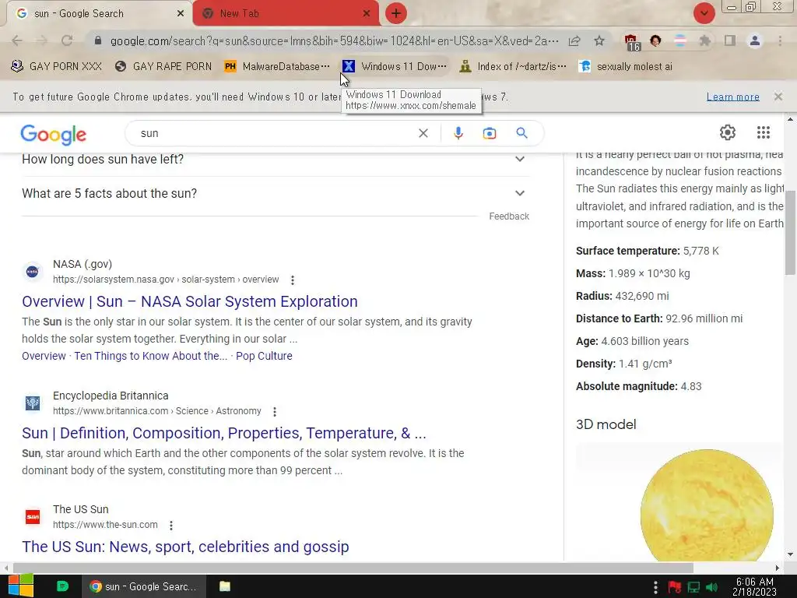
Task: Open the Extensions puzzle piece menu
Action: click(704, 40)
